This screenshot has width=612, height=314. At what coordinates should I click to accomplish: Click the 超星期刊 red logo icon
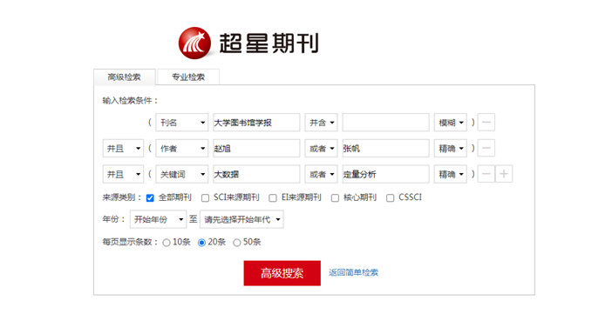[x=194, y=43]
